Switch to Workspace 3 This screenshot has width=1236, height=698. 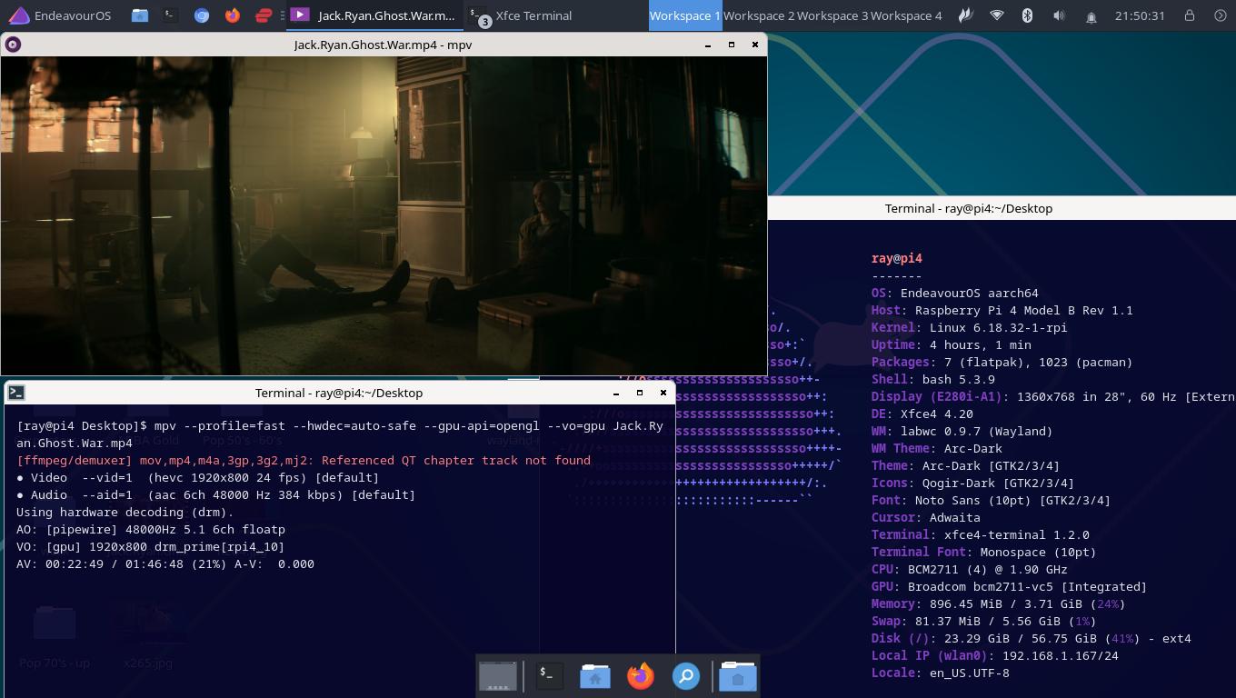coord(832,15)
